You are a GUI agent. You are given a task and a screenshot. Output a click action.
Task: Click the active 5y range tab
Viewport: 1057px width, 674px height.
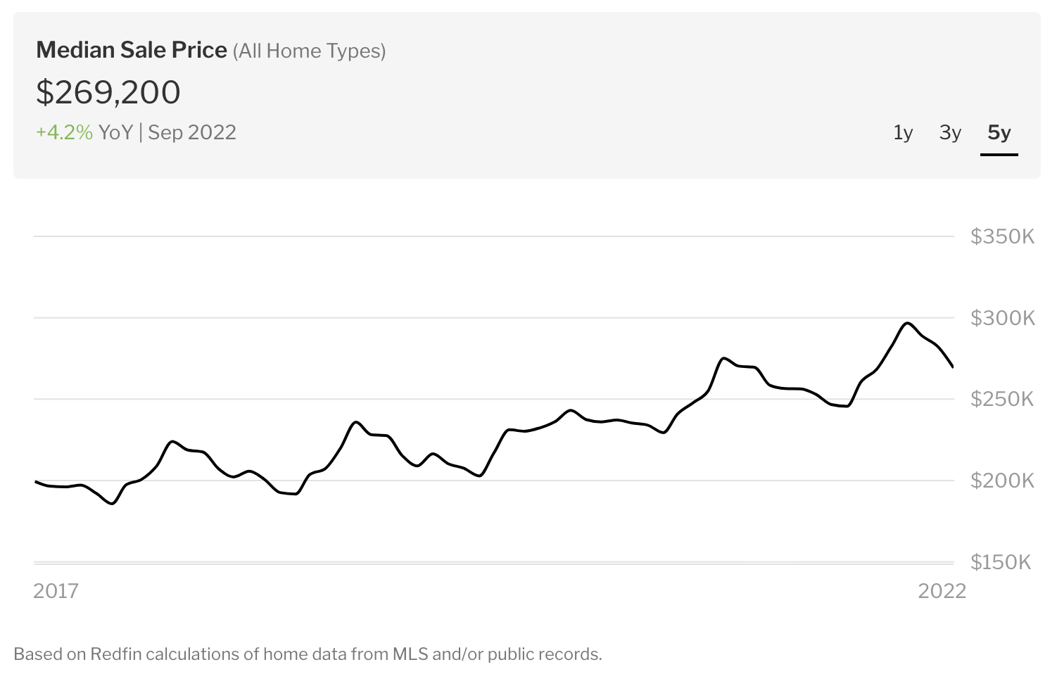pos(999,132)
